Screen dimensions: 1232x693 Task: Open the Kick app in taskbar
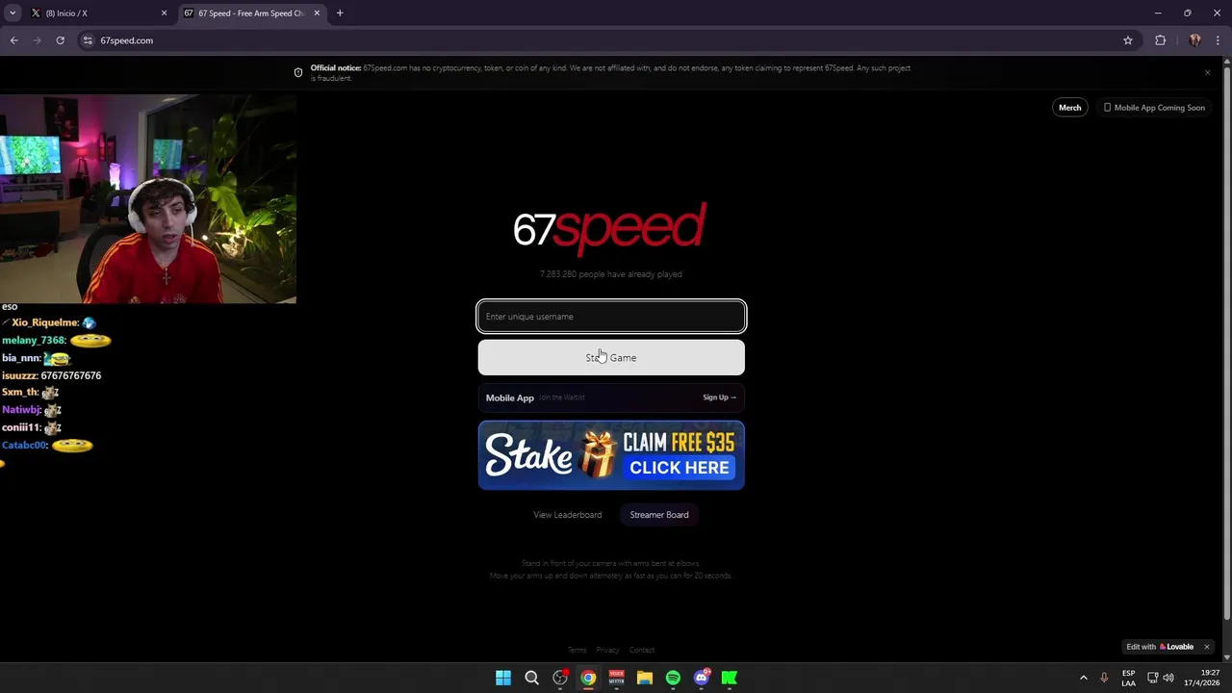(730, 678)
